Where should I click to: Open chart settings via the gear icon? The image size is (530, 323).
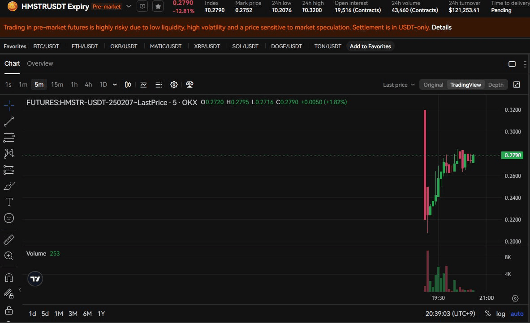(174, 84)
